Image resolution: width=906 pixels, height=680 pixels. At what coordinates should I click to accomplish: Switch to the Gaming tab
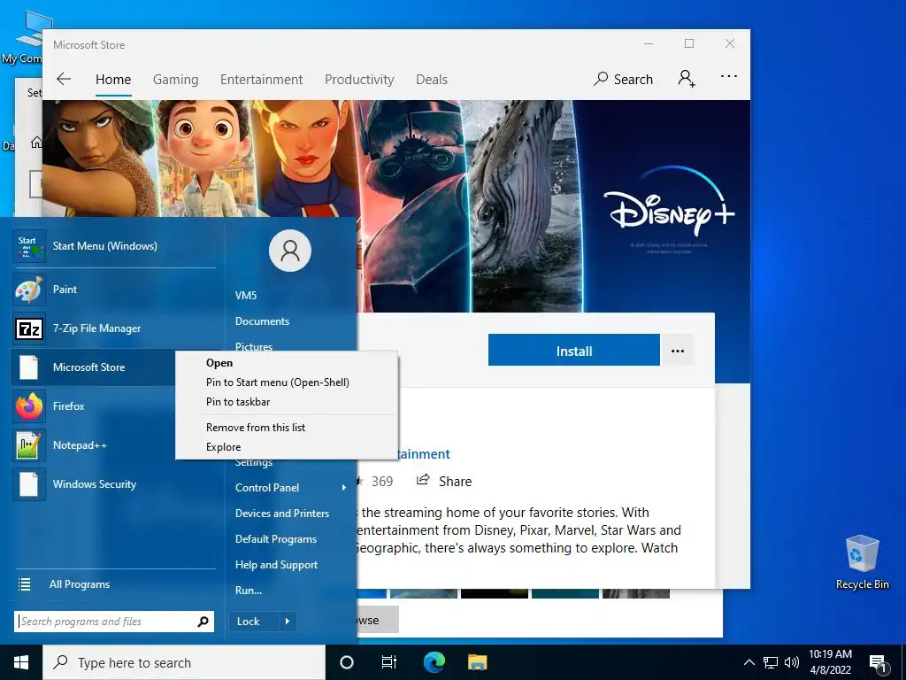(176, 79)
